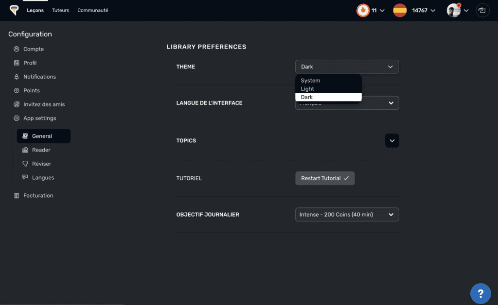Viewport: 498px width, 305px height.
Task: Click the Restart Tutorial button
Action: click(325, 178)
